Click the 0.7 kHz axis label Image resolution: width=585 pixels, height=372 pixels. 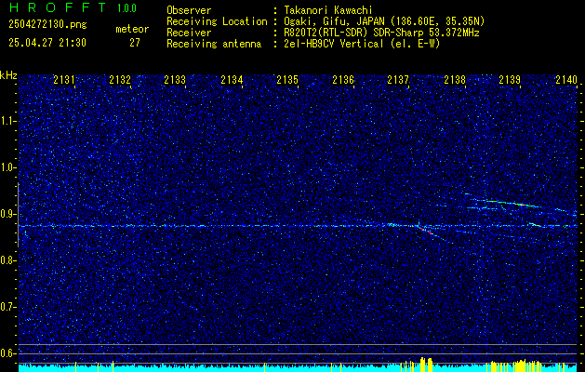[x=7, y=307]
